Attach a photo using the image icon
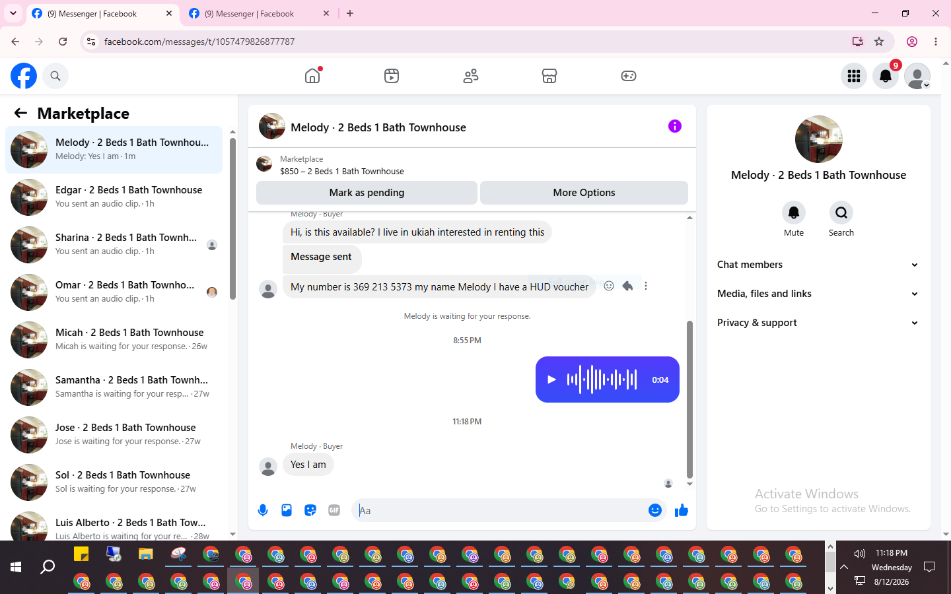Image resolution: width=951 pixels, height=594 pixels. [287, 510]
